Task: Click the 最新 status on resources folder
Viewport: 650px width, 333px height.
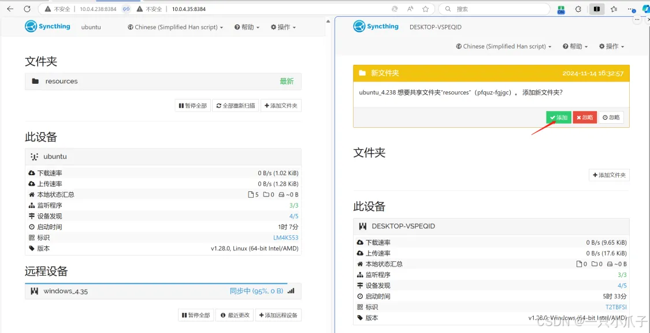Action: [287, 82]
